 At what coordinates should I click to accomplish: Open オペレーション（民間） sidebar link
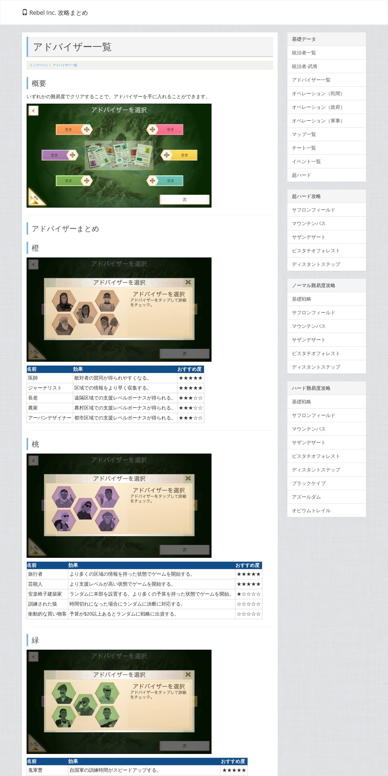click(326, 93)
